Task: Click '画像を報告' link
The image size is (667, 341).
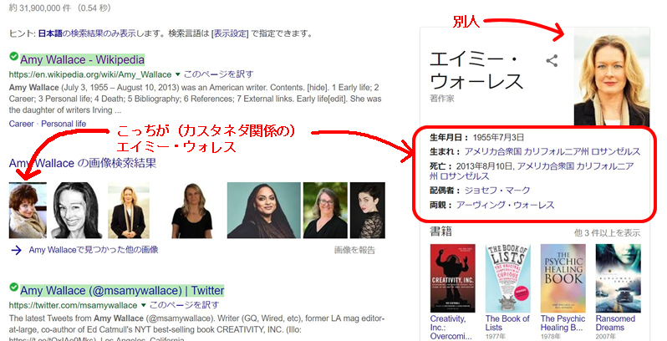Action: point(354,250)
